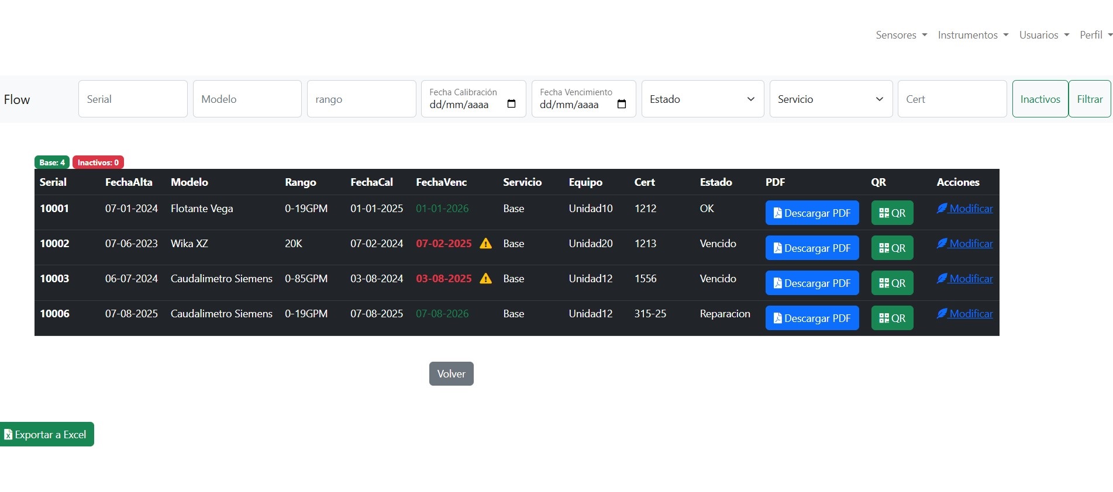The height and width of the screenshot is (492, 1113).
Task: Focus the Serial filter field
Action: click(x=133, y=99)
